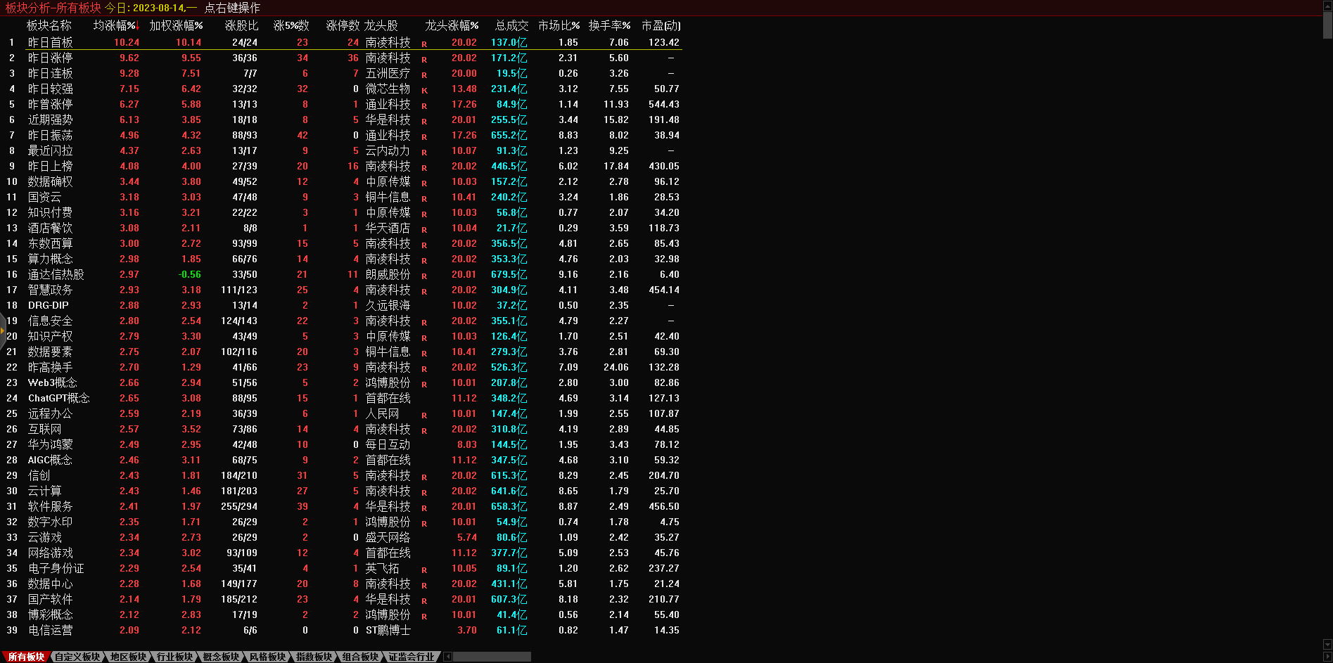The width and height of the screenshot is (1333, 663).
Task: Click the R marker in 酒店餐饮 row
Action: 424,229
